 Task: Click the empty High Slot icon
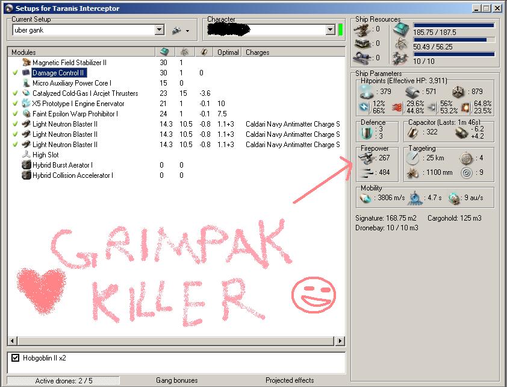pyautogui.click(x=26, y=155)
